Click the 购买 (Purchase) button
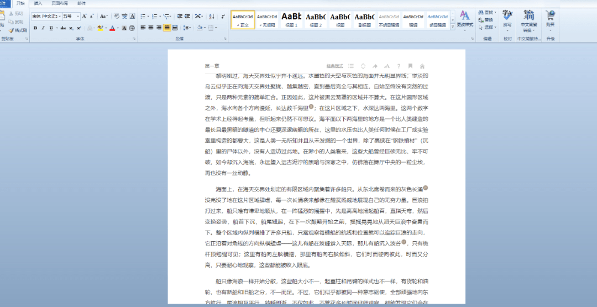 (x=550, y=20)
